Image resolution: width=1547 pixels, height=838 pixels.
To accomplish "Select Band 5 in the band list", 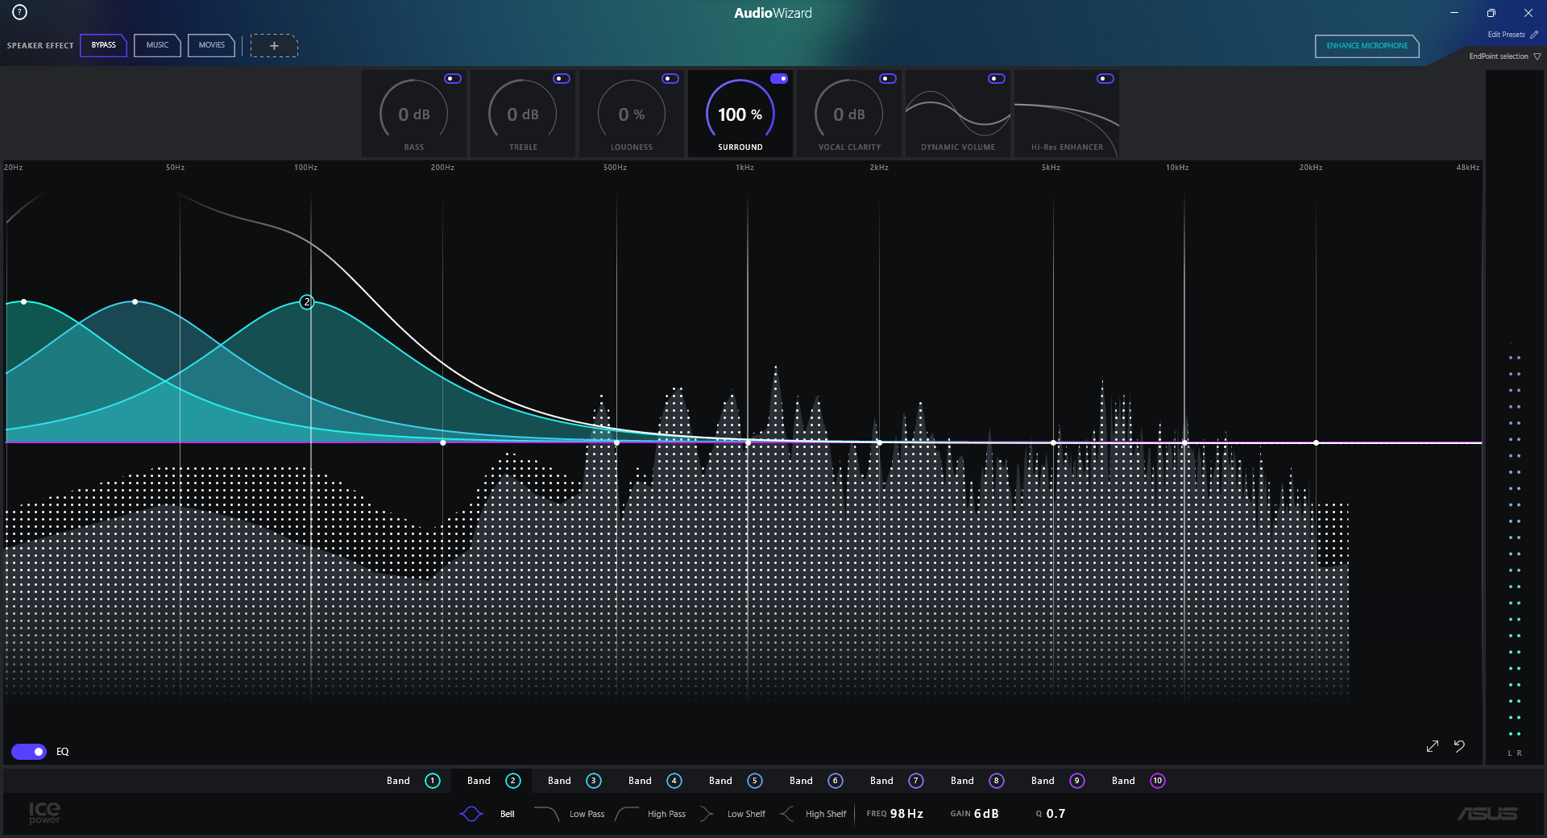I will [735, 781].
